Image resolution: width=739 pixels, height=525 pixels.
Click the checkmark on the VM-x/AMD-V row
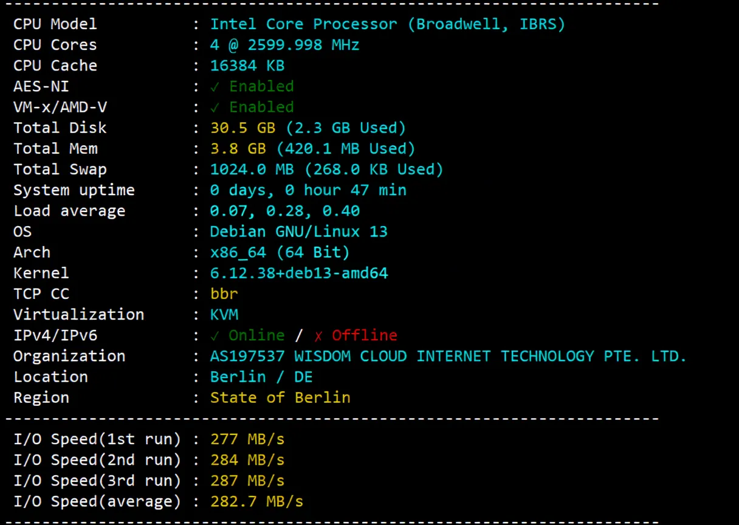(x=215, y=107)
